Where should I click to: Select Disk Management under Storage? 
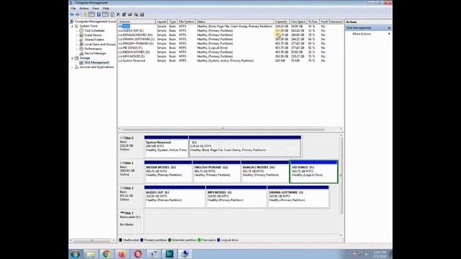97,63
